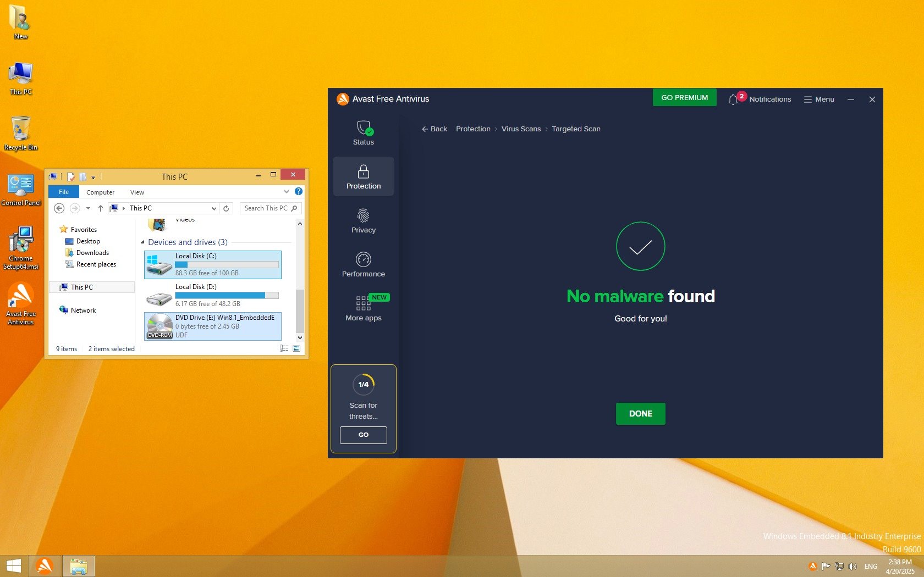
Task: Click the Local Disk (C:) usage bar
Action: coord(227,264)
